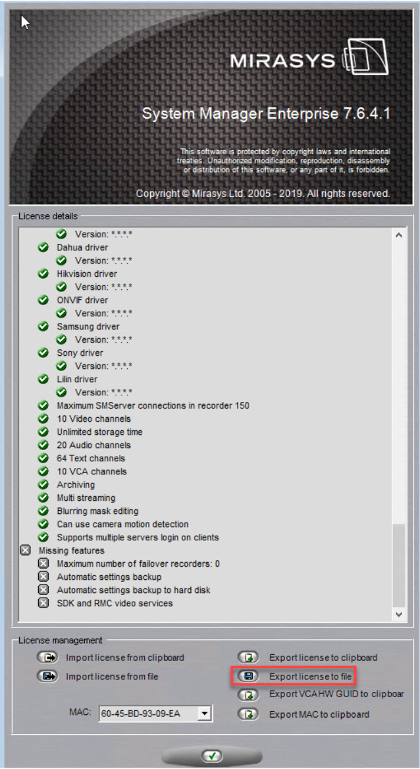
Task: Select the Hikvision driver tree item
Action: (87, 273)
